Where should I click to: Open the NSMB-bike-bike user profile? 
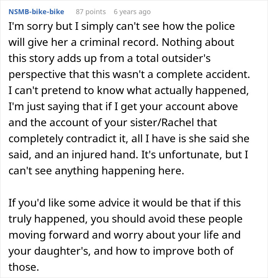36,12
